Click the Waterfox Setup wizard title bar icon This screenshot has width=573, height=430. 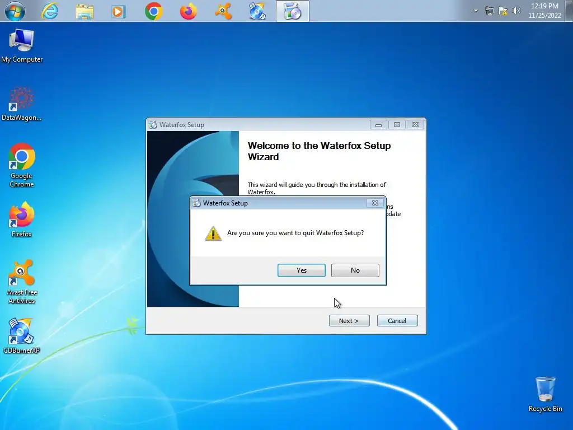click(x=153, y=125)
